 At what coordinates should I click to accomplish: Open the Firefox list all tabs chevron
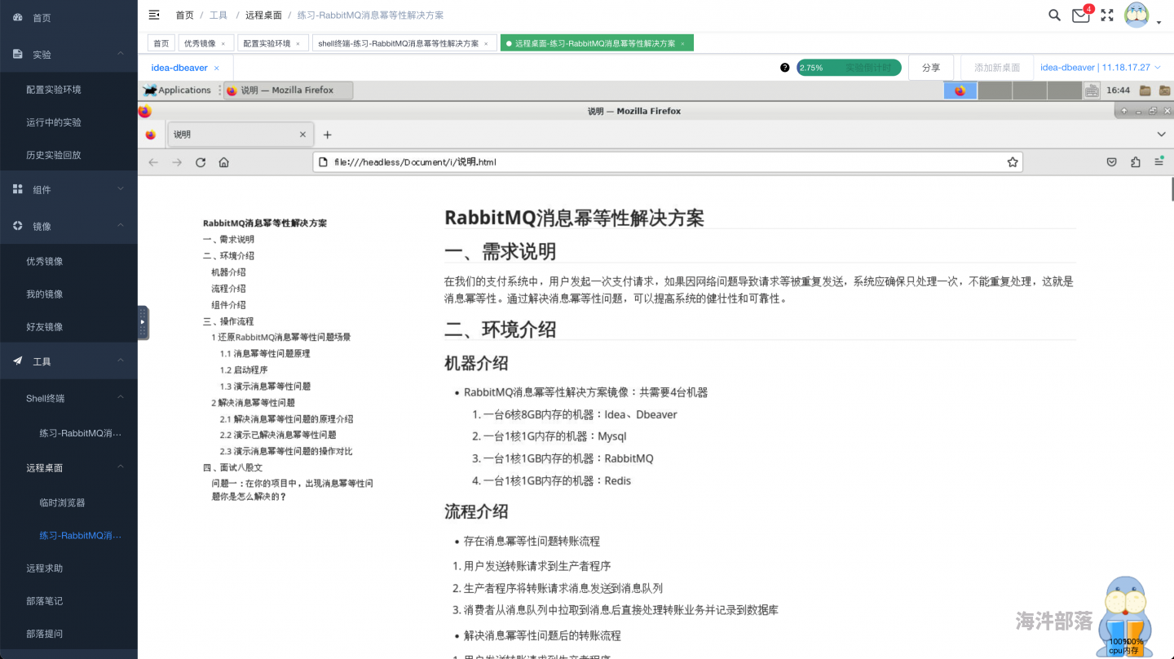1161,135
